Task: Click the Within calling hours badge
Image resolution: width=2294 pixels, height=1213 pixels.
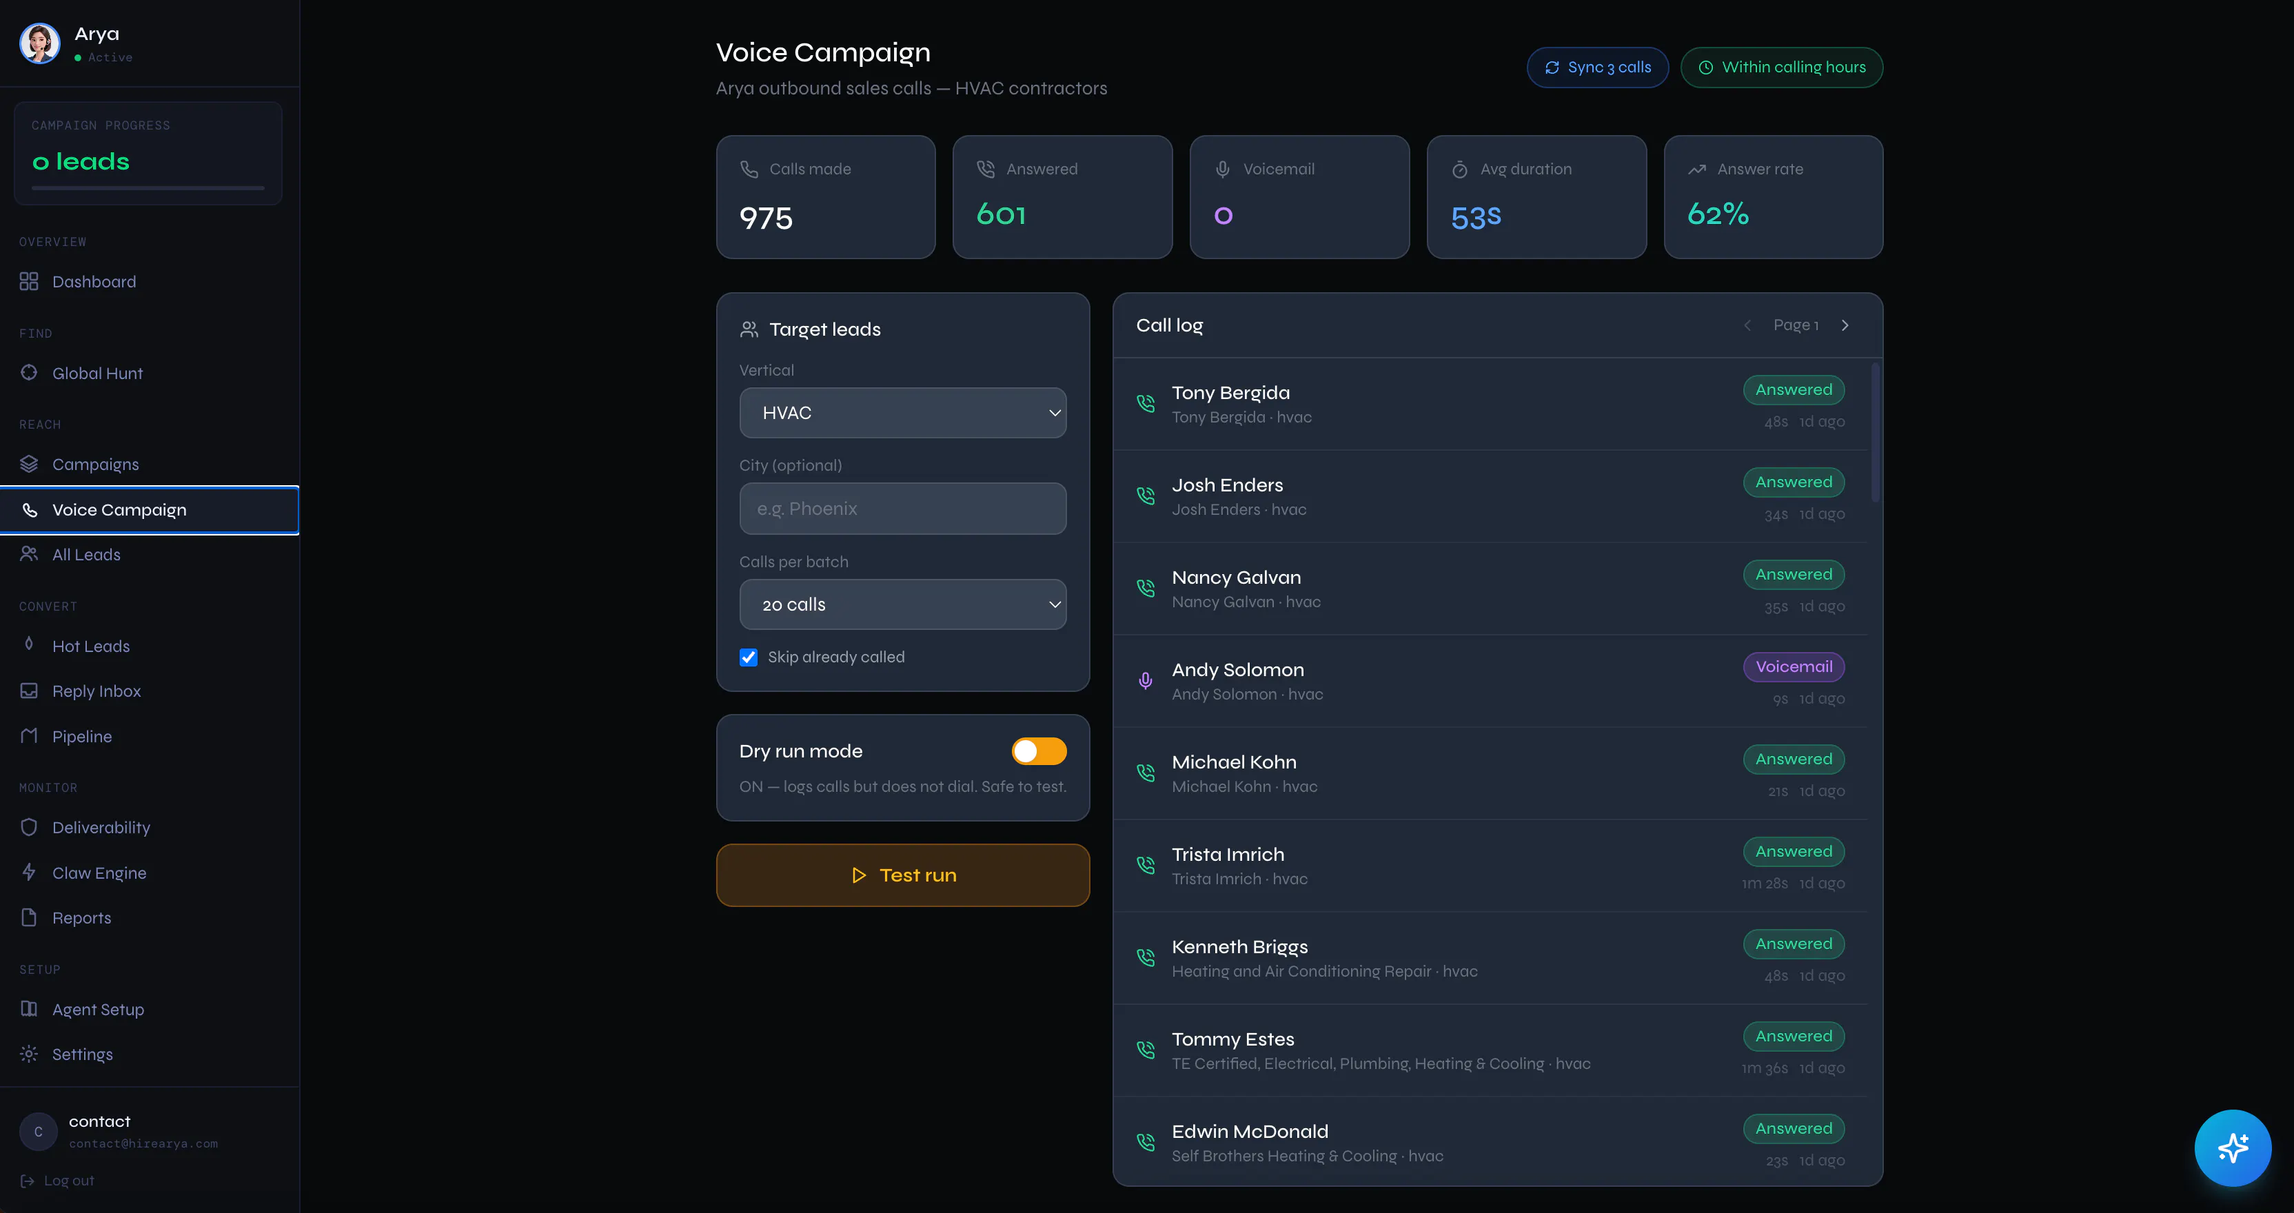Action: pos(1781,68)
